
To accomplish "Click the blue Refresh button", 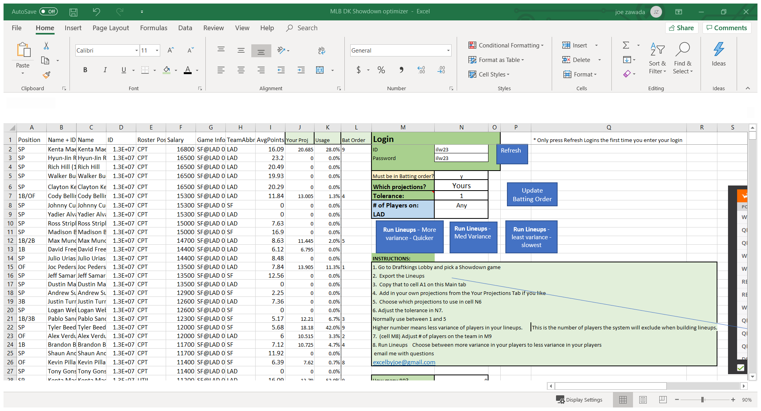I will 512,154.
